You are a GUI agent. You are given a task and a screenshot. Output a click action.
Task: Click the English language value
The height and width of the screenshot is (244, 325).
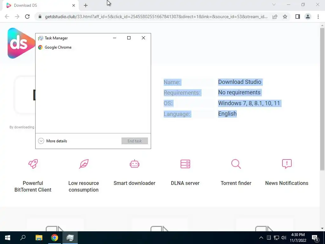227,114
